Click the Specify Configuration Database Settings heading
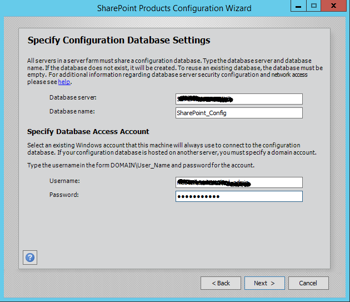This screenshot has height=302, width=350. point(119,41)
